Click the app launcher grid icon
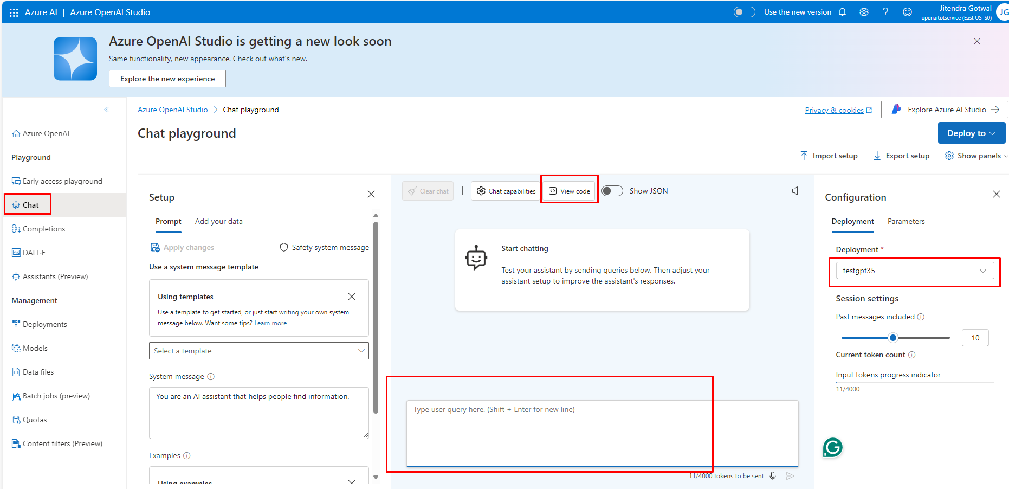The width and height of the screenshot is (1009, 489). [14, 12]
